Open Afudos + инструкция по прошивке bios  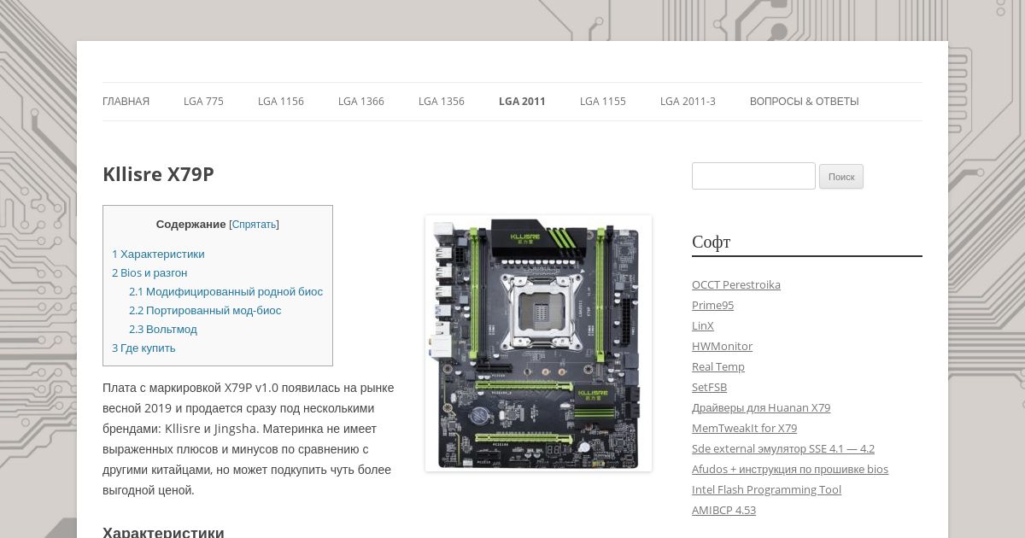[790, 469]
